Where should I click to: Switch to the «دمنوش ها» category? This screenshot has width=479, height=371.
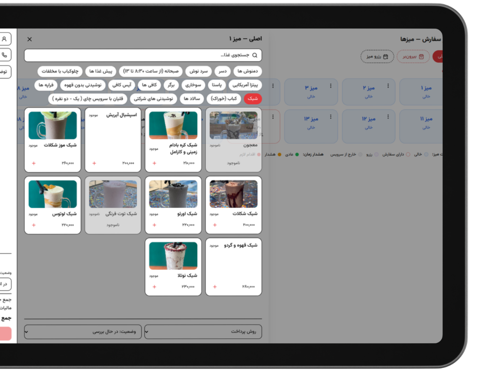tap(248, 71)
